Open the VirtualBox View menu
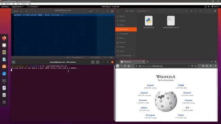Image resolution: width=221 pixels, height=124 pixels. pos(13,4)
